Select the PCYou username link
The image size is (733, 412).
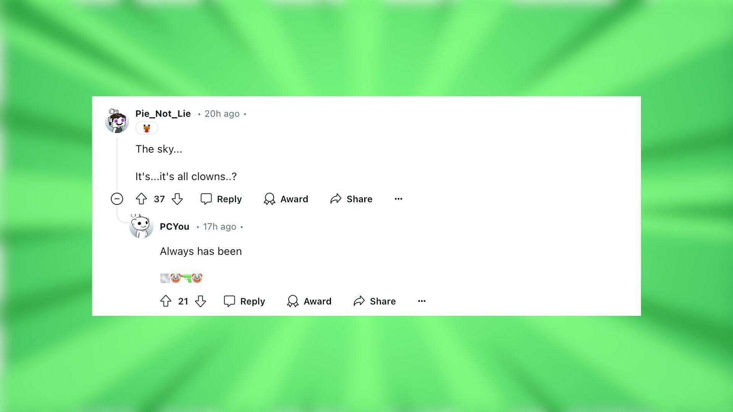tap(174, 226)
